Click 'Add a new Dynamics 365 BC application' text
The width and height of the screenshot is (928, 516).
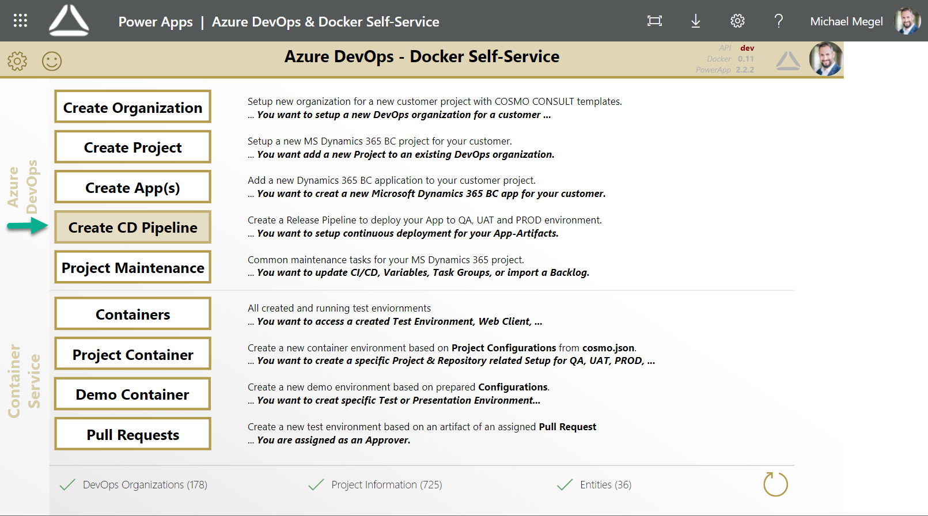[392, 180]
